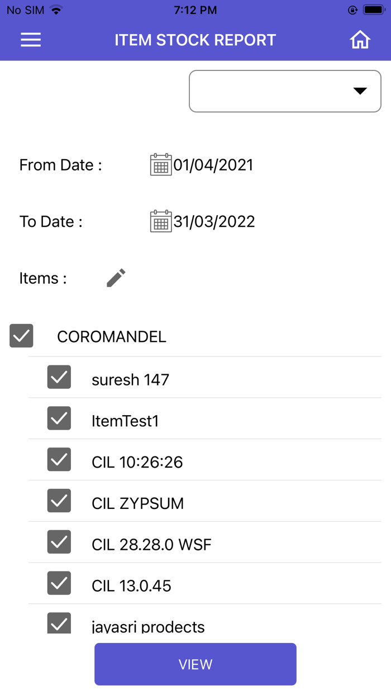Tap the Wi-Fi icon in status bar
This screenshot has height=695, width=391.
pos(56,9)
